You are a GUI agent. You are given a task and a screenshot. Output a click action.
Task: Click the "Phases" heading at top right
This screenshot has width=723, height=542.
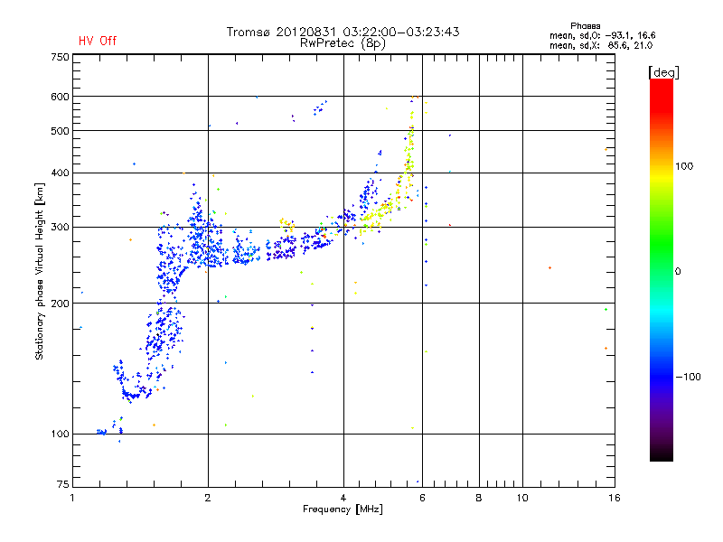coord(585,26)
